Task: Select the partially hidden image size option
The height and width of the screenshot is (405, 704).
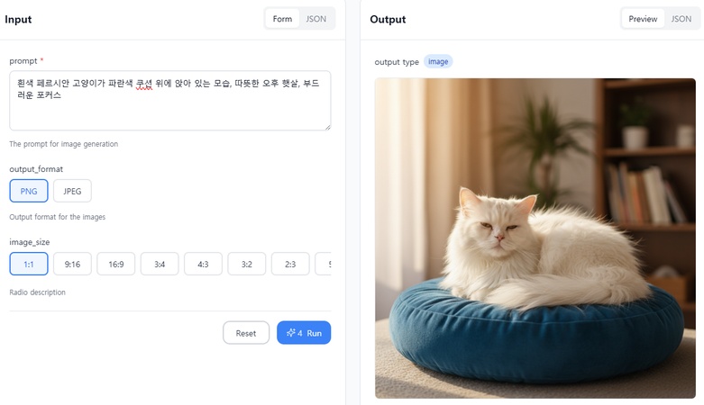Action: [324, 264]
